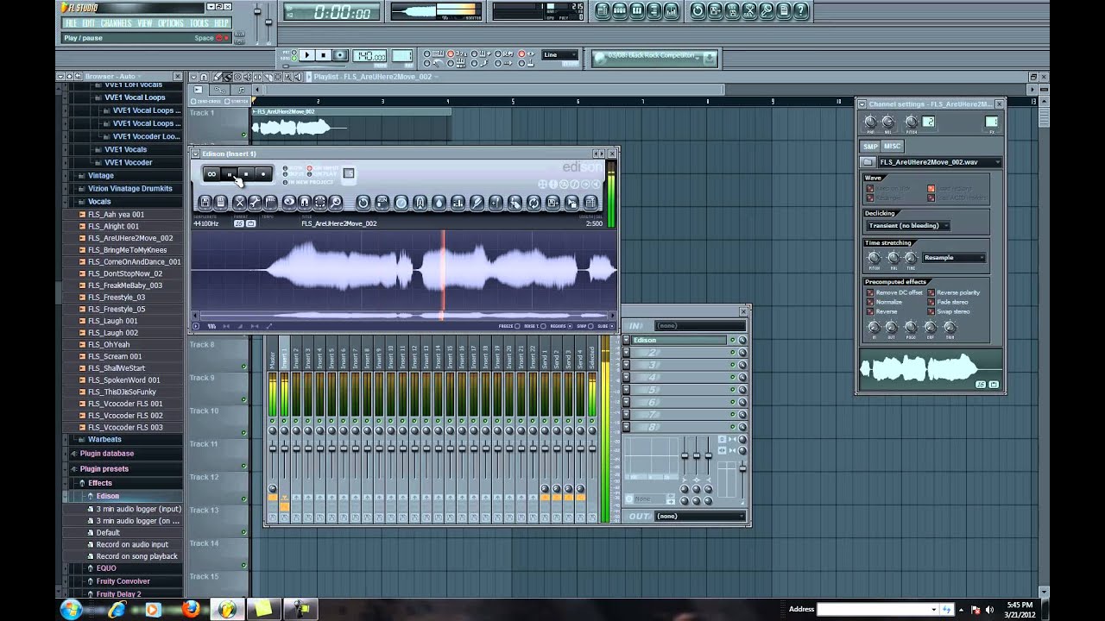Viewport: 1105px width, 621px height.
Task: Toggle Normalize checkbox
Action: point(870,303)
